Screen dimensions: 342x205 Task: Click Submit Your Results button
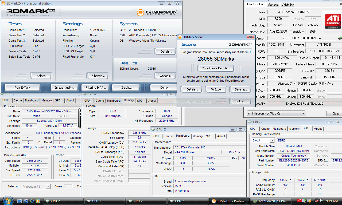216,68
